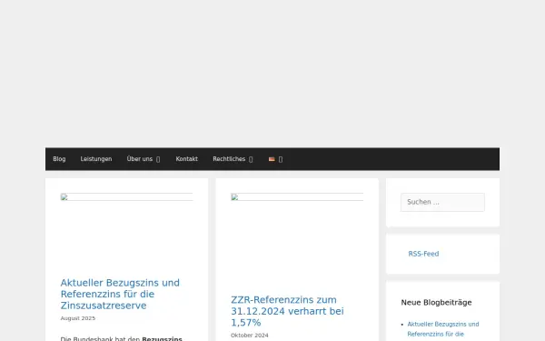
Task: Open article ZZR-Referenzzins zum 31.12.2024
Action: [x=287, y=311]
